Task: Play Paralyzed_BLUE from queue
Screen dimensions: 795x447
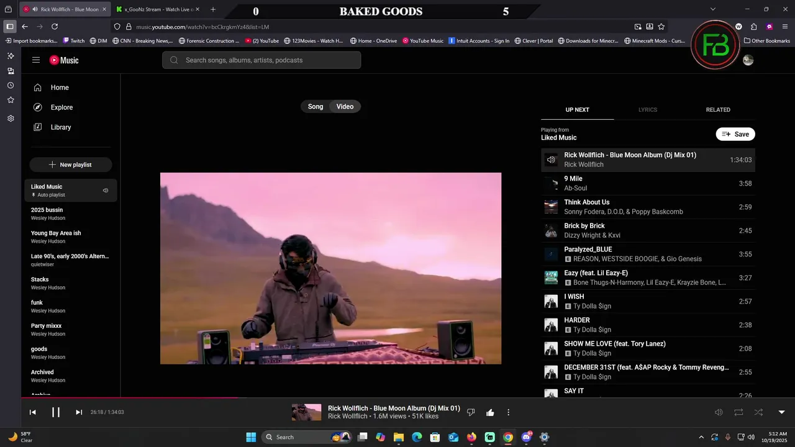Action: (648, 254)
